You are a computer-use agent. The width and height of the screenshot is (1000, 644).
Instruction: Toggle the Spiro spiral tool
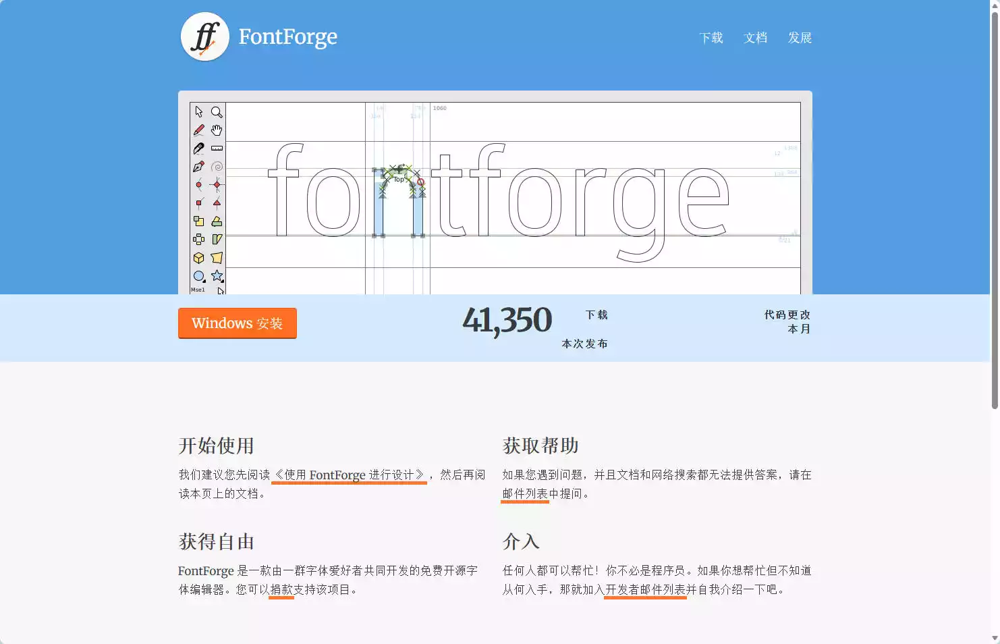point(217,166)
